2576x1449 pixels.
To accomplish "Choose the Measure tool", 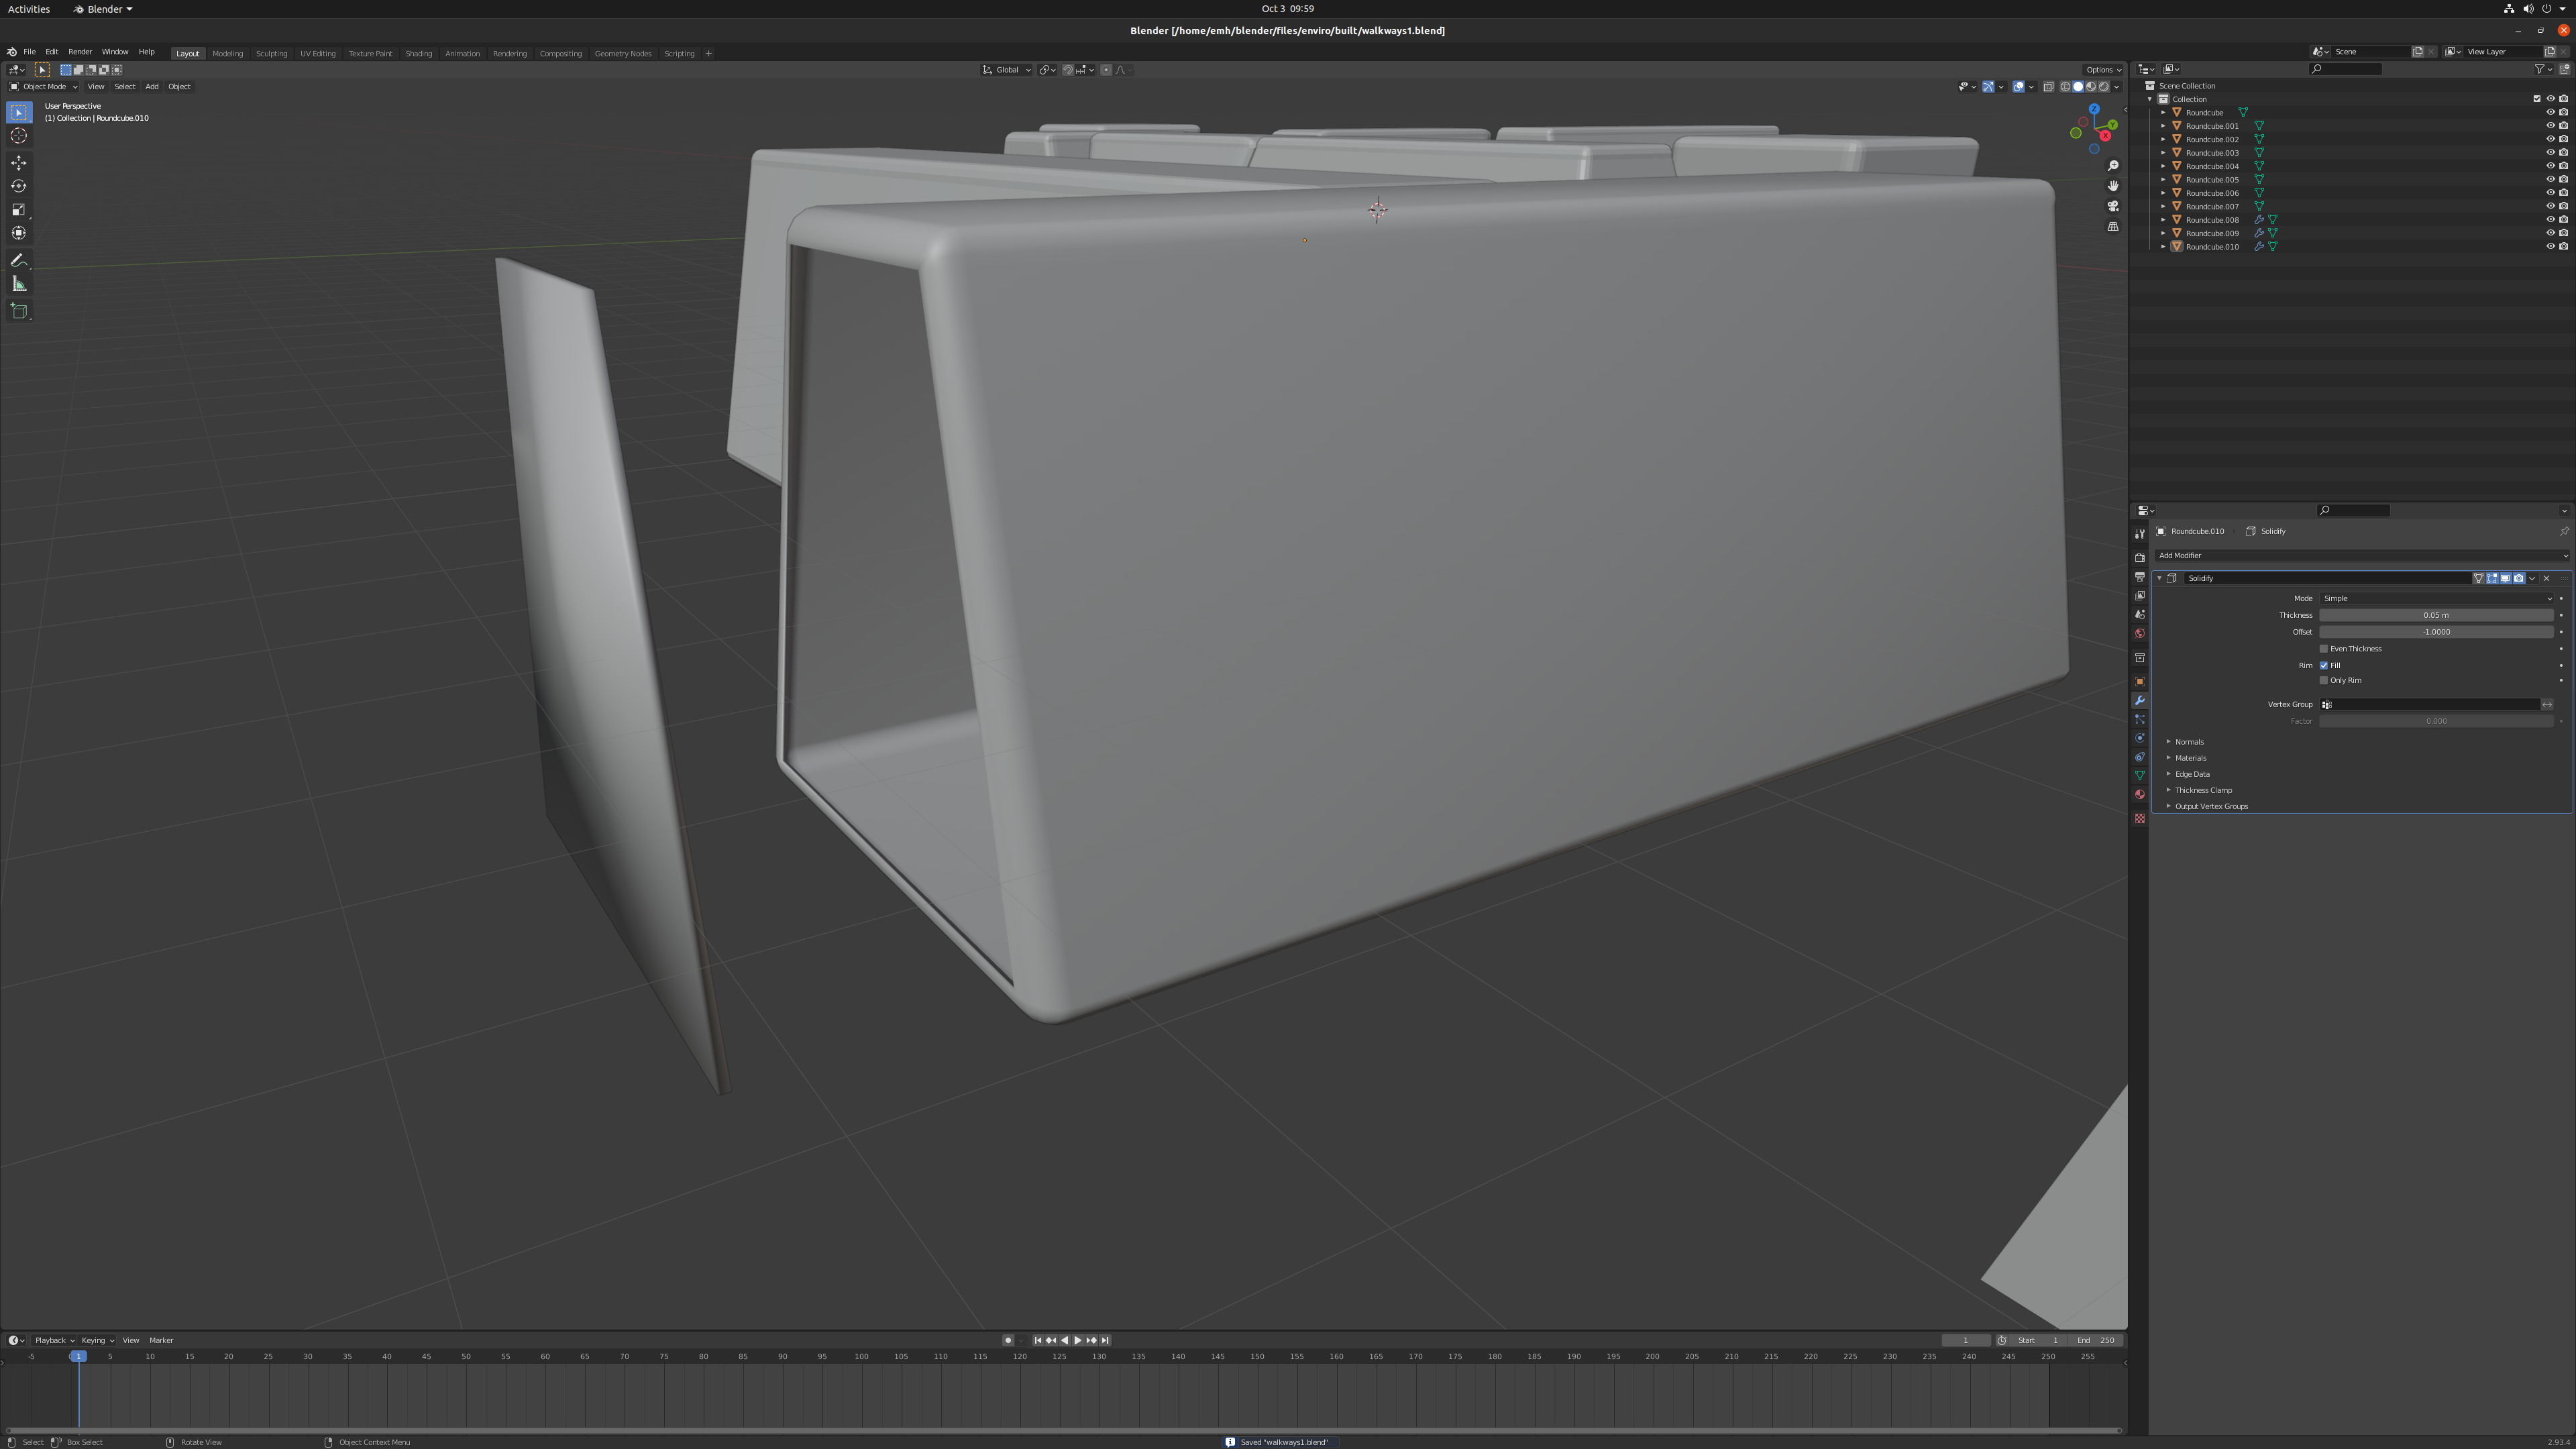I will tap(19, 285).
